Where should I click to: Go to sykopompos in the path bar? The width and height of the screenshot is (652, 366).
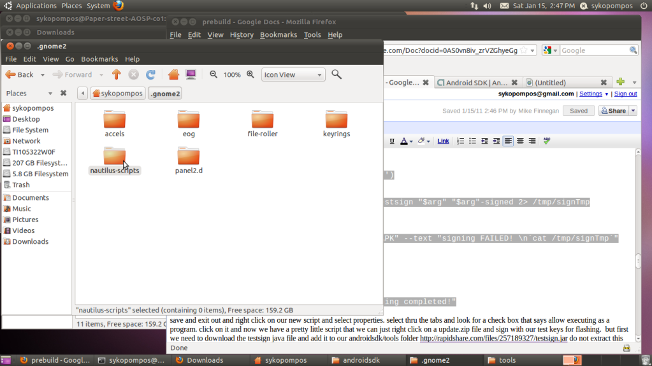point(118,94)
